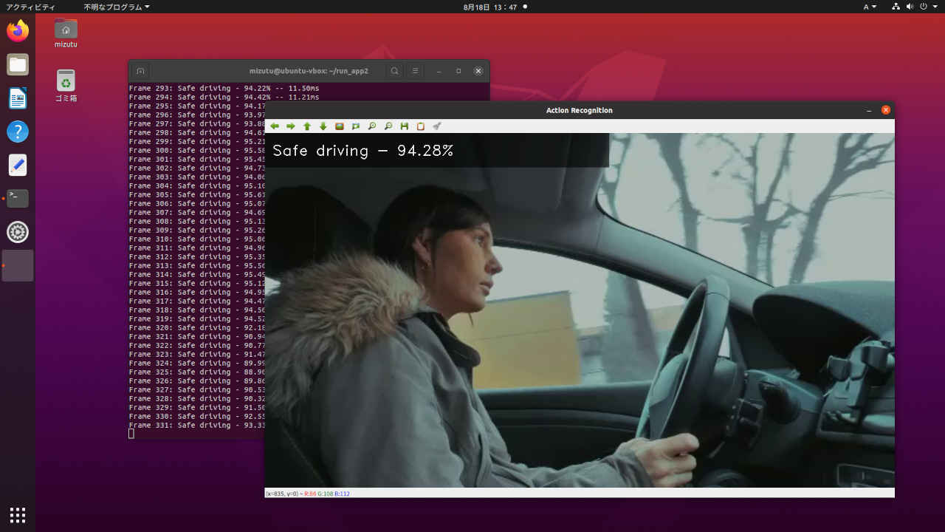Open the terminal search button
Screen dimensions: 945x532
pos(395,71)
